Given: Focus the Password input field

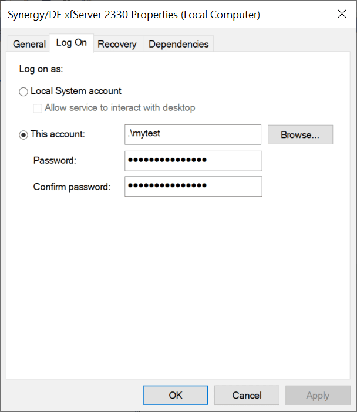Looking at the screenshot, I should point(193,161).
